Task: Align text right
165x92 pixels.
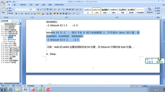Action: click(x=60, y=14)
